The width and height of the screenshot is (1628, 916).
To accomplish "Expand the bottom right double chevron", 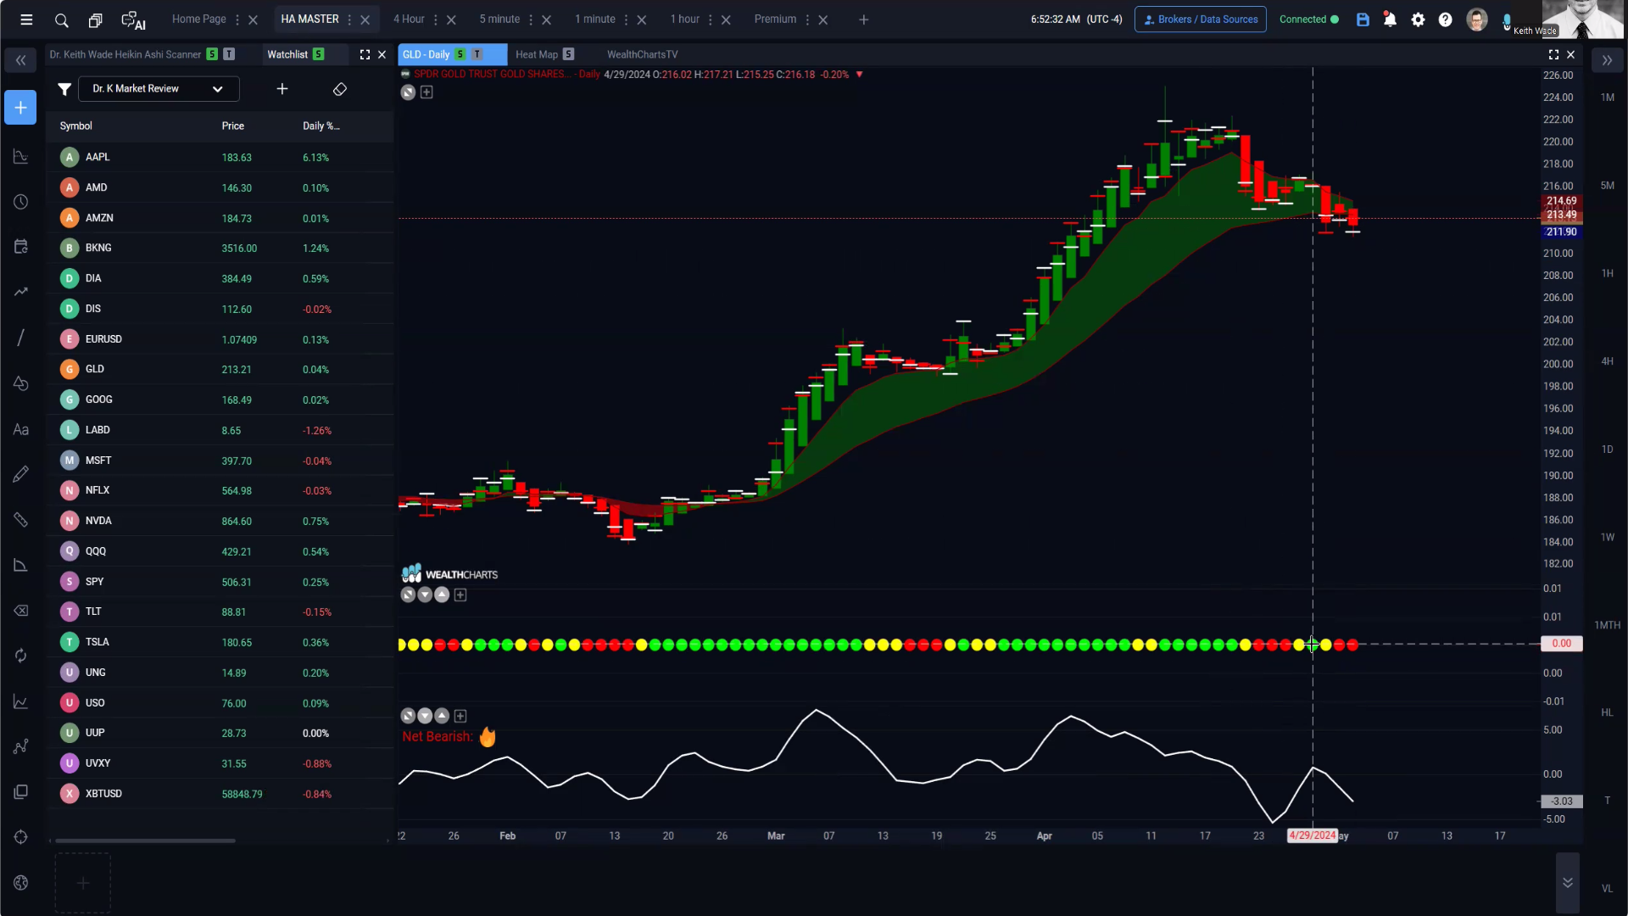I will (1568, 883).
